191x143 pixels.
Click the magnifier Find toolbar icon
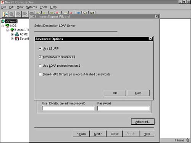[12, 14]
